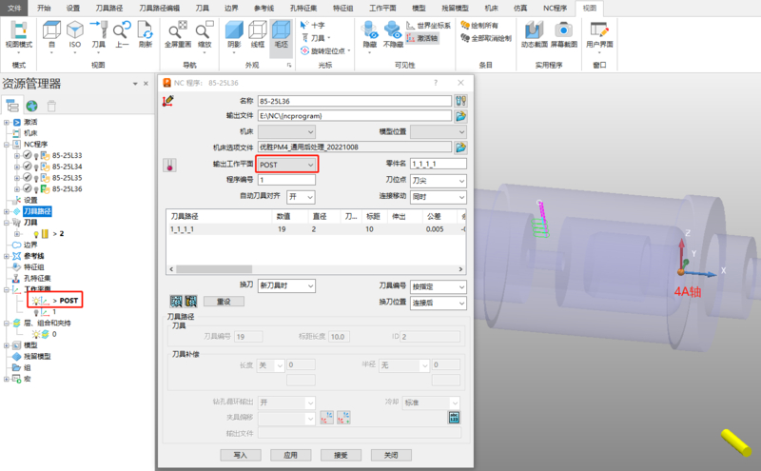Toggle the 激活轴 active axis display

coord(423,38)
